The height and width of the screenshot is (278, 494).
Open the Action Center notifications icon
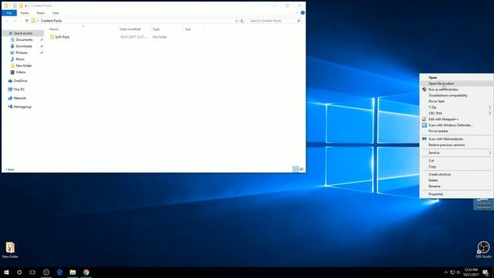tap(486, 273)
